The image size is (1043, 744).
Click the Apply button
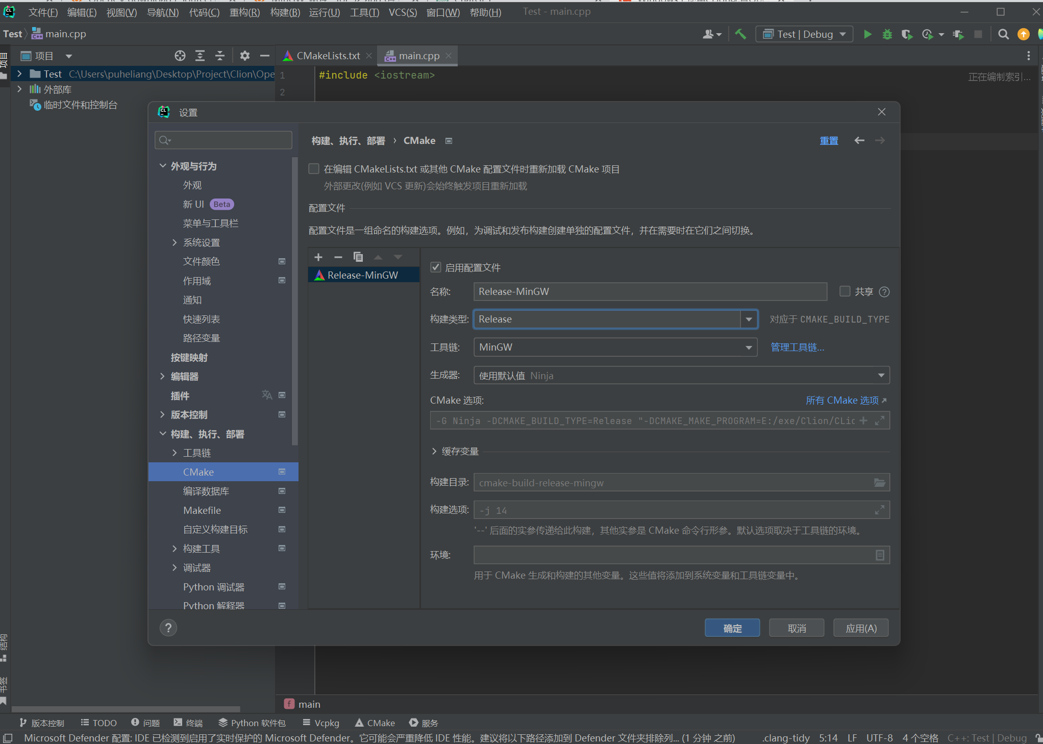861,628
